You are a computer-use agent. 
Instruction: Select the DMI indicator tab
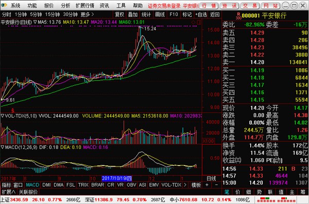coord(46,184)
